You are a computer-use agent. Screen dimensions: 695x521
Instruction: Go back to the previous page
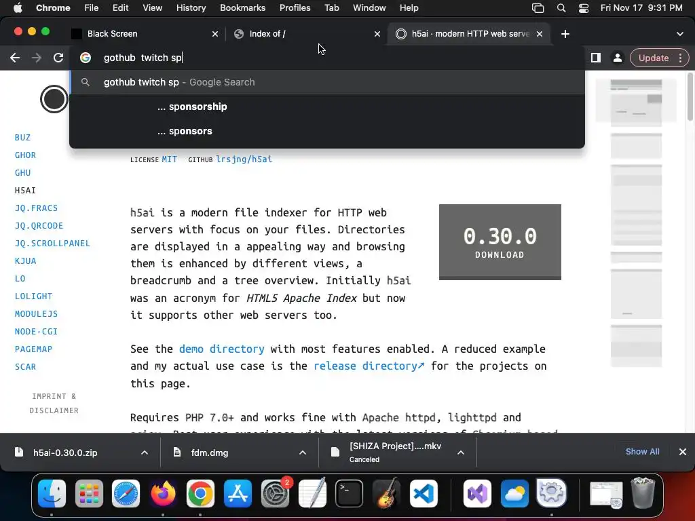[x=15, y=58]
